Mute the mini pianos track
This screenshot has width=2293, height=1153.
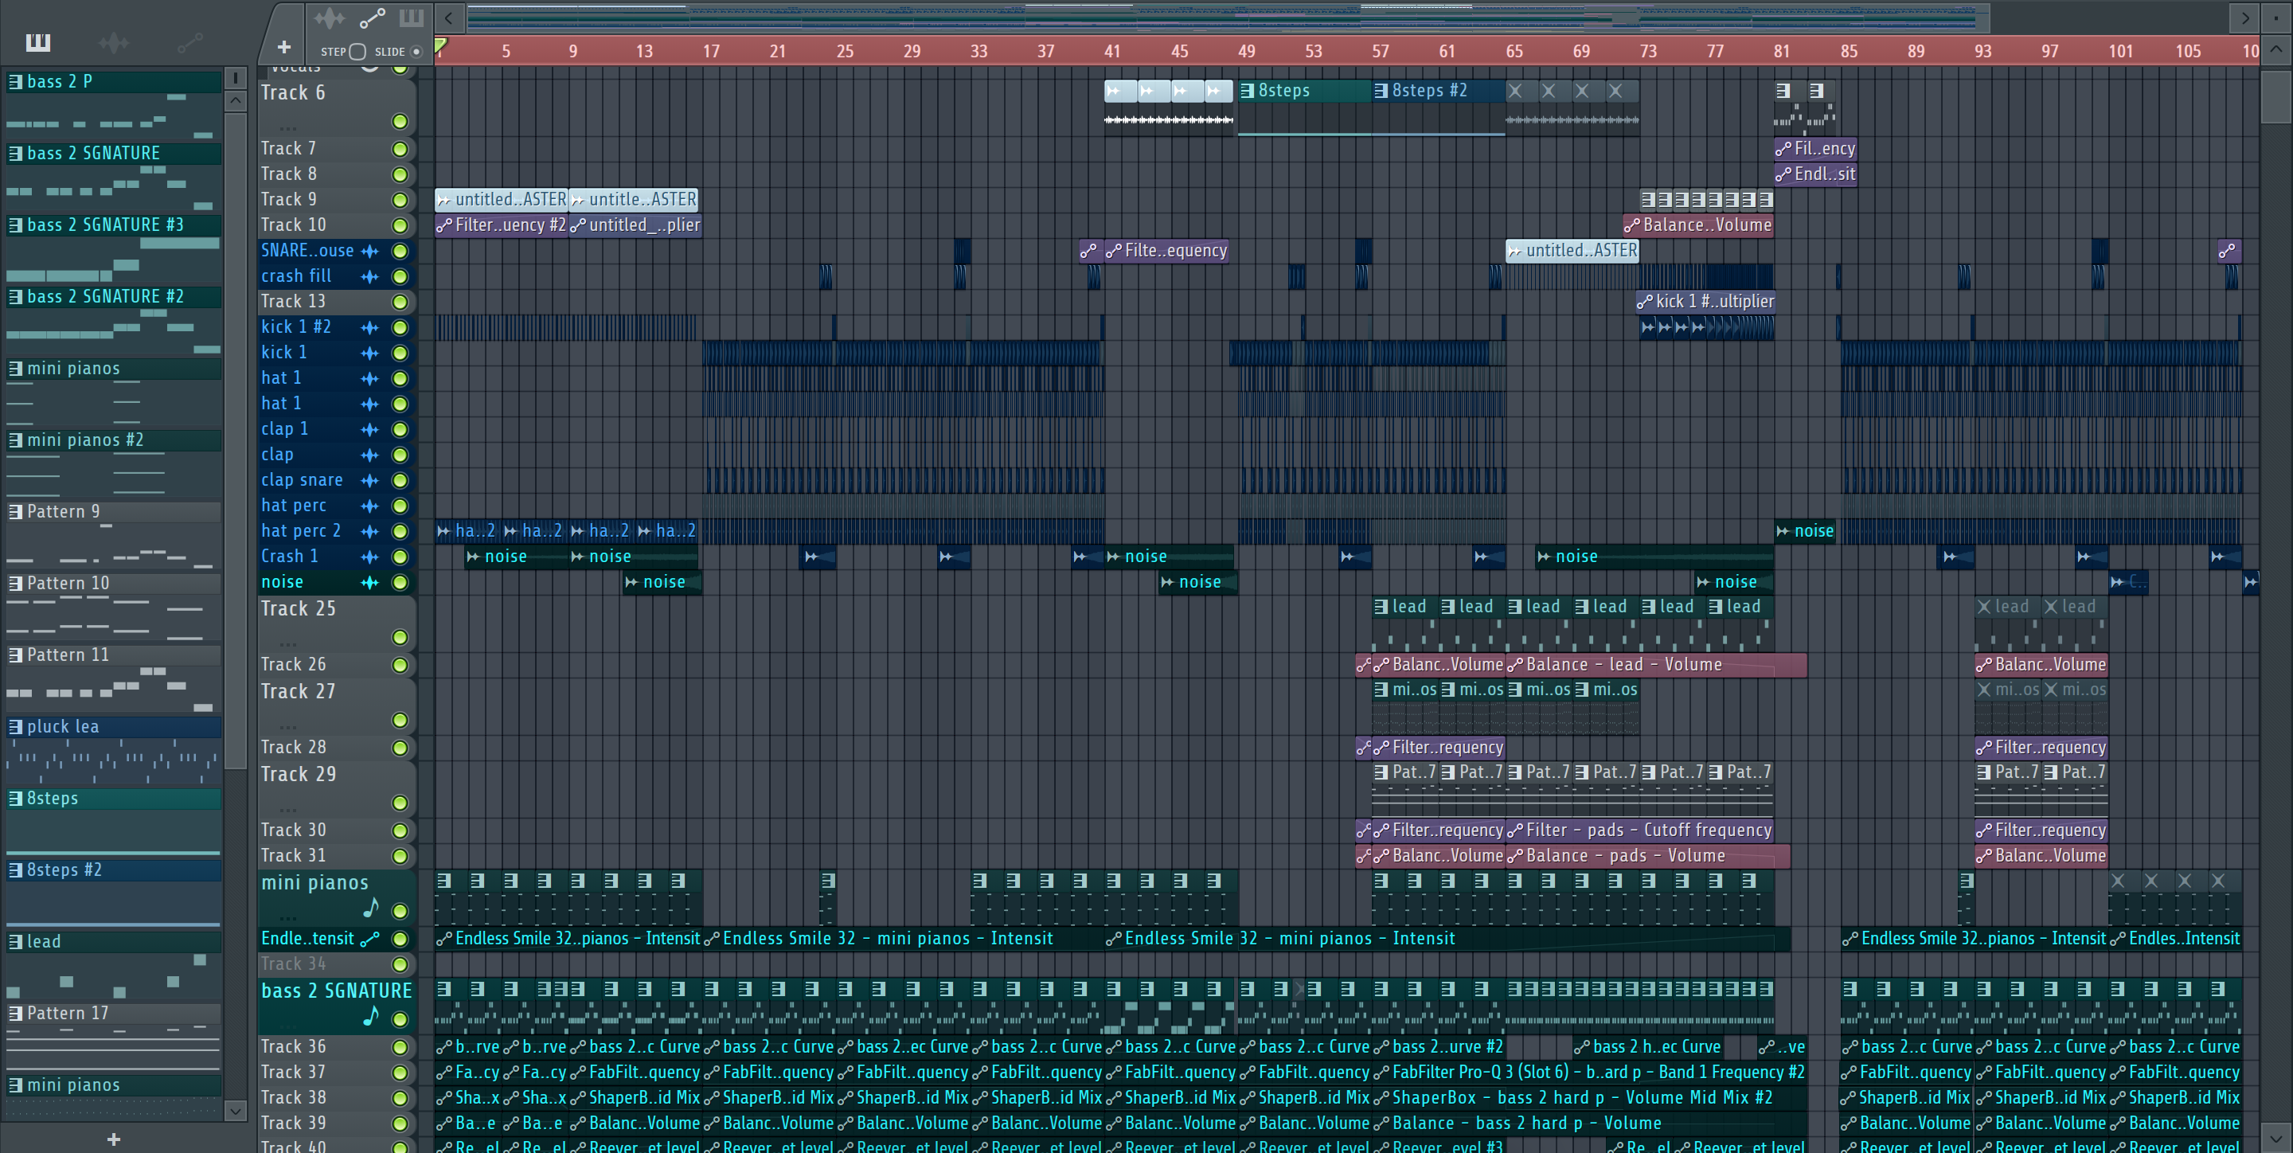pos(400,911)
